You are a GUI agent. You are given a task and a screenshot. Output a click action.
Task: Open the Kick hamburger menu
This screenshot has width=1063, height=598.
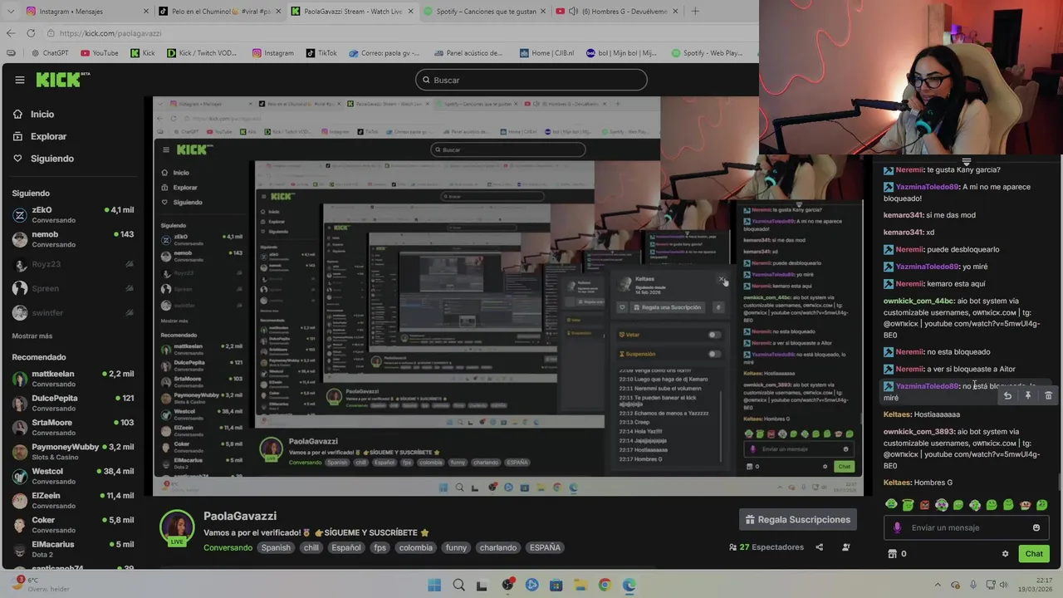(x=19, y=80)
